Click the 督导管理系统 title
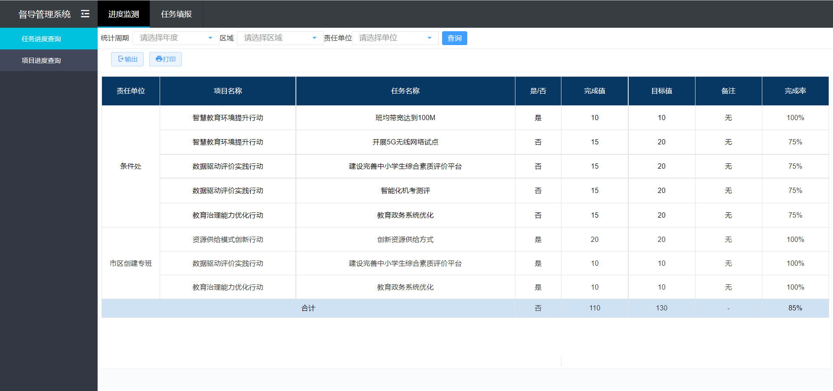 tap(44, 14)
